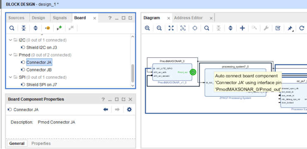Image resolution: width=307 pixels, height=149 pixels.
Task: Select Connector JB in the Board tree
Action: [39, 70]
